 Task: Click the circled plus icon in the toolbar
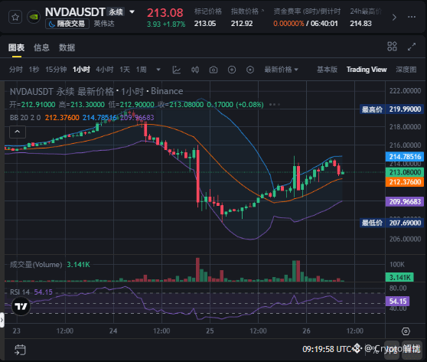pos(232,70)
